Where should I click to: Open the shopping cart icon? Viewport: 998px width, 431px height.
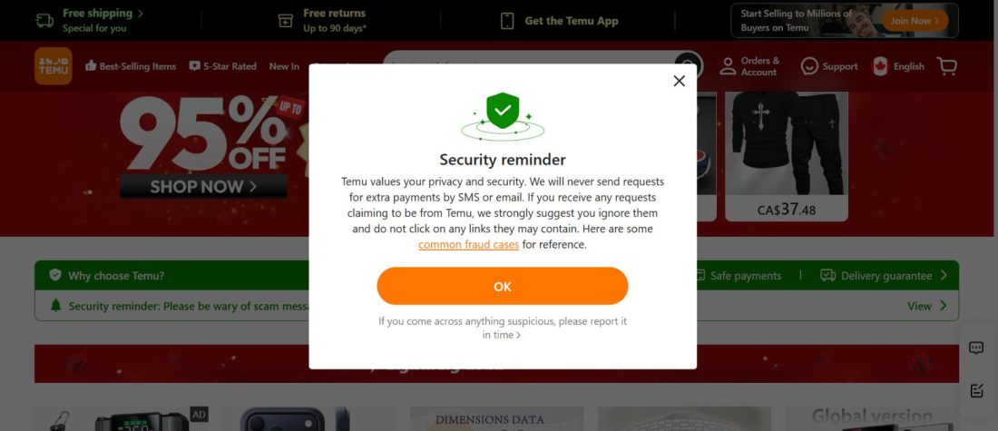(947, 66)
